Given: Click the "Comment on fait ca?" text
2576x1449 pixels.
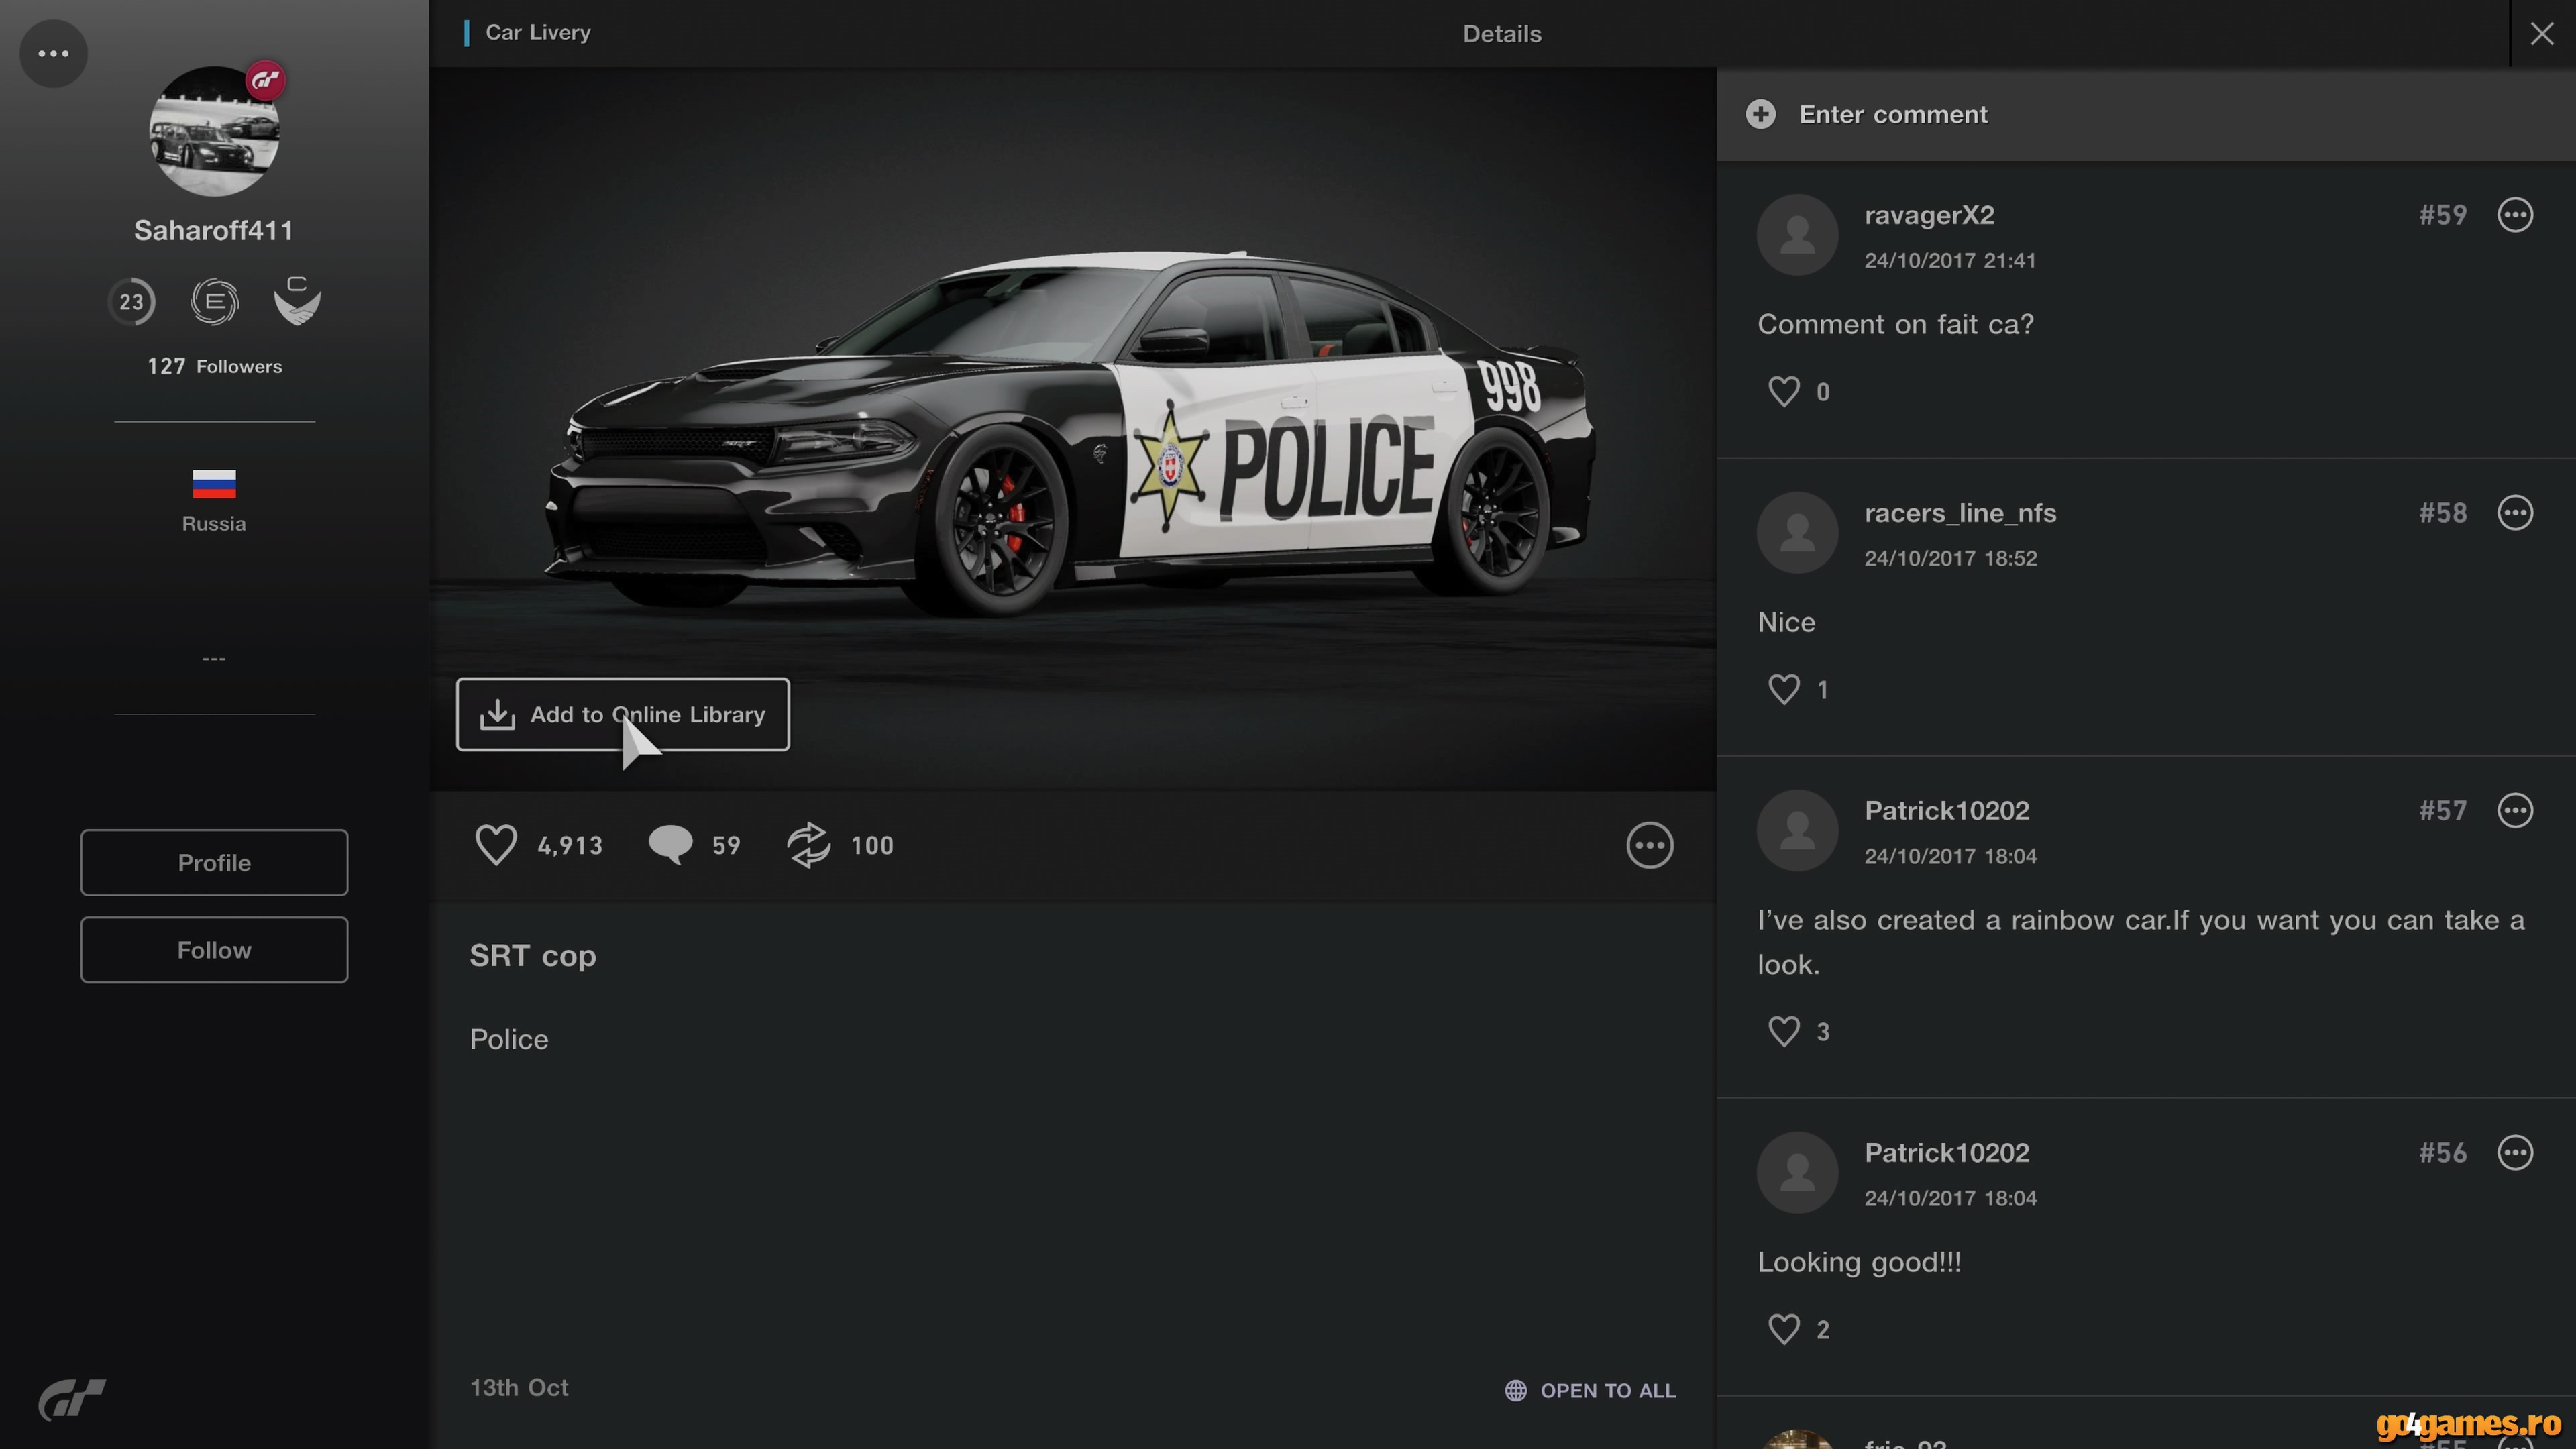Looking at the screenshot, I should tap(1896, 324).
